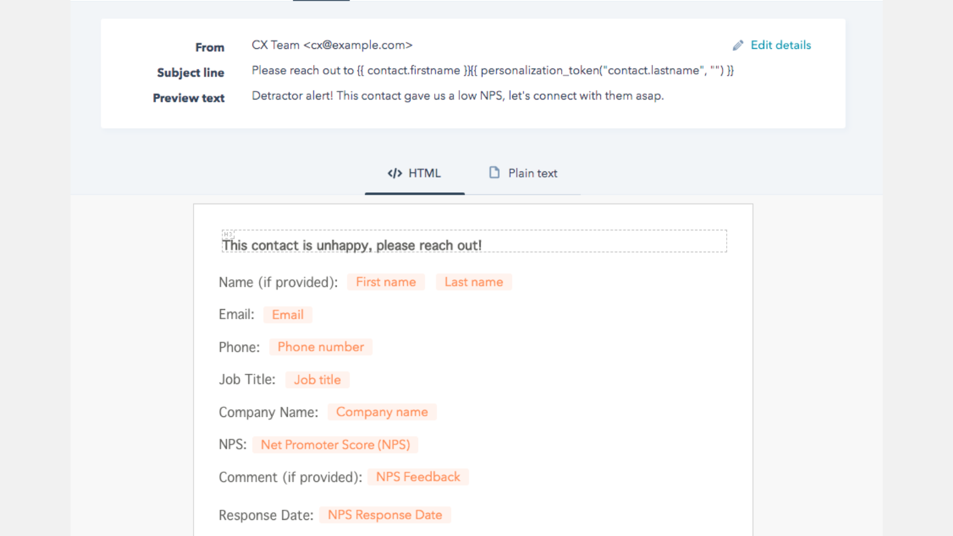Select the Last name token
953x536 pixels.
click(x=474, y=282)
